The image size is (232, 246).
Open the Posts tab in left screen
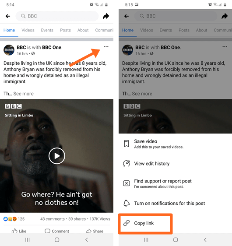point(65,30)
